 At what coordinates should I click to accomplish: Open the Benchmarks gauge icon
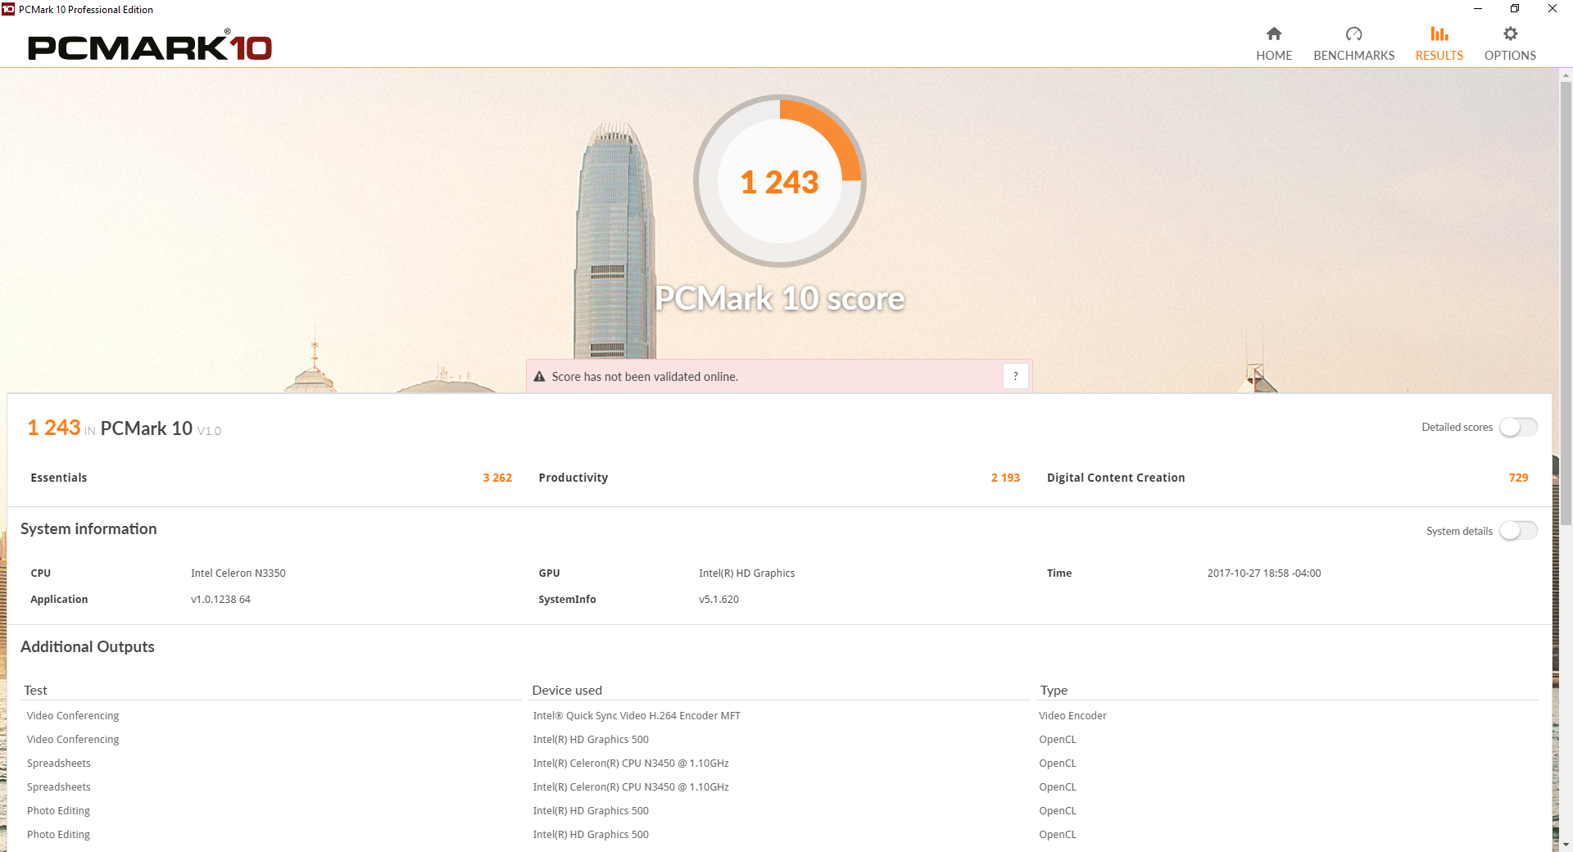[1353, 34]
